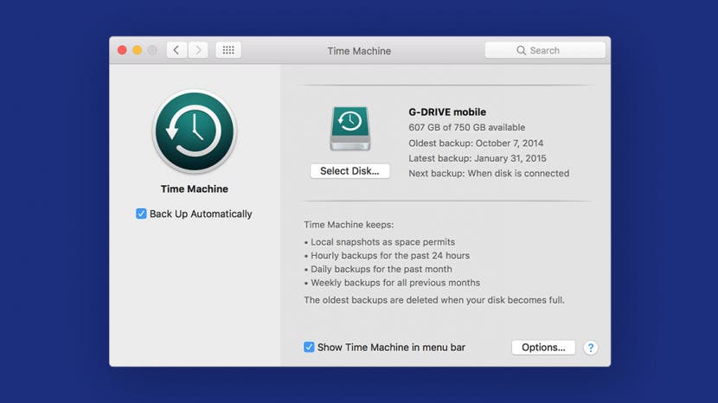Click the Time Machine label under the icon
Viewport: 718px width, 403px height.
(x=194, y=189)
